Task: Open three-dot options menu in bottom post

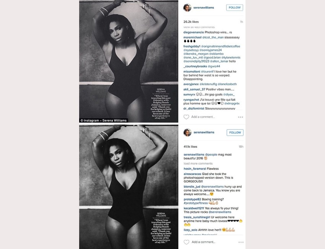Action: tap(241, 242)
